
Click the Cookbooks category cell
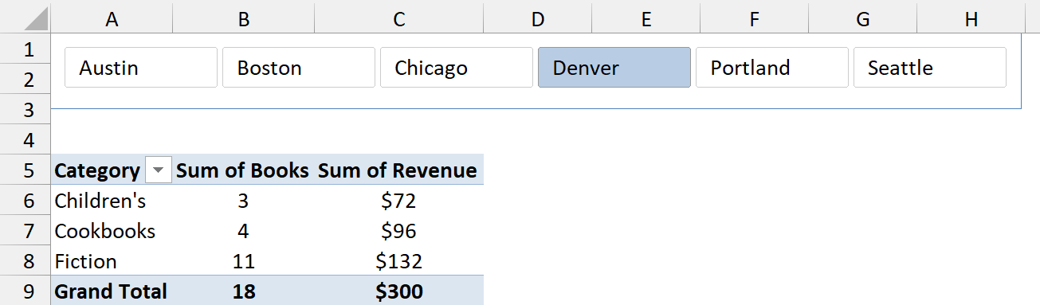pos(112,231)
